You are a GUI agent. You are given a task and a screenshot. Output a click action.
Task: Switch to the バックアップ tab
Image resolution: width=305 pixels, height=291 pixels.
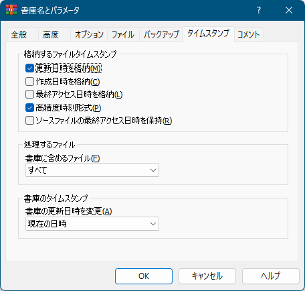click(161, 35)
